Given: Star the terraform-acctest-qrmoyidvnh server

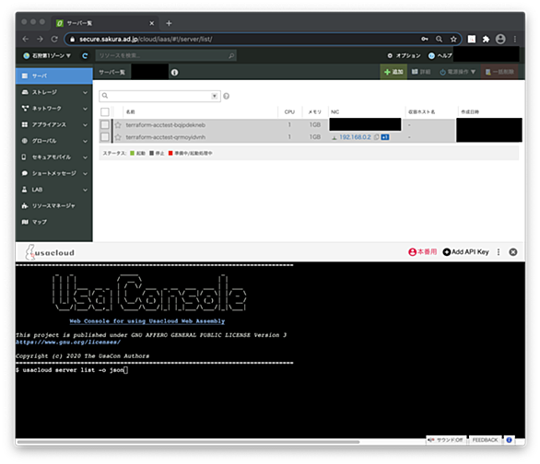Looking at the screenshot, I should [118, 137].
